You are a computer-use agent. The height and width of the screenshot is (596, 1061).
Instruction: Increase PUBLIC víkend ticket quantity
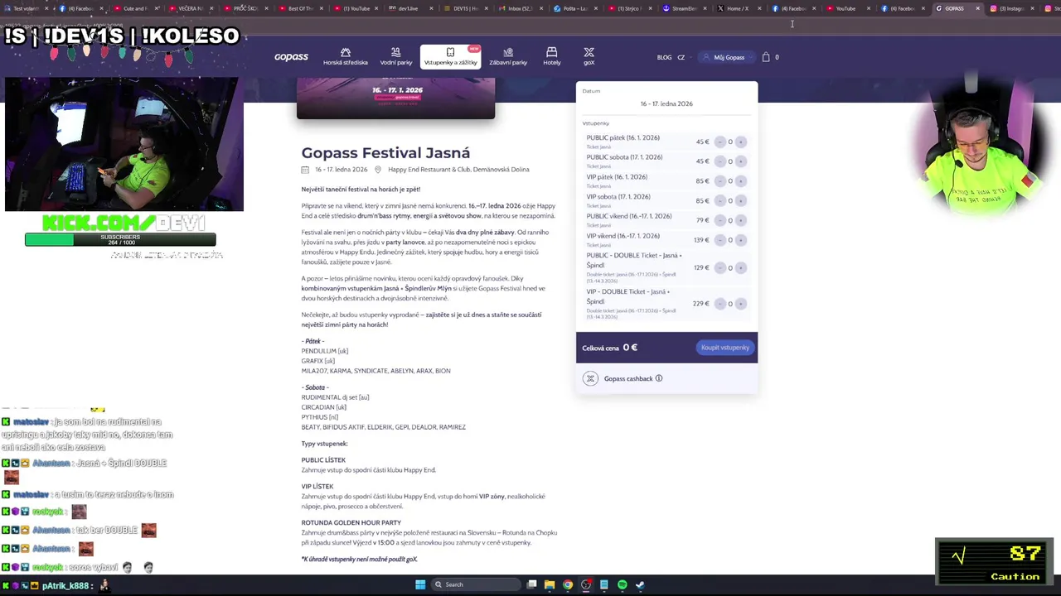click(741, 220)
